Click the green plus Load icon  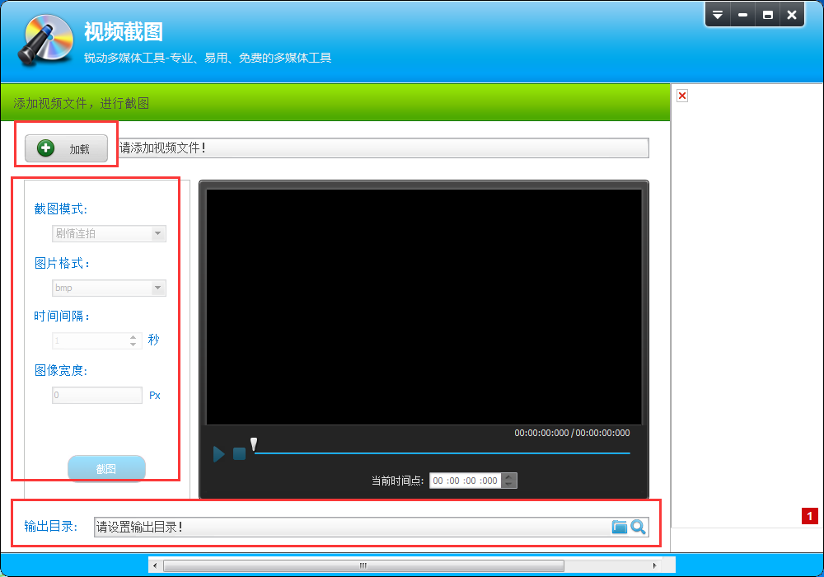coord(45,148)
